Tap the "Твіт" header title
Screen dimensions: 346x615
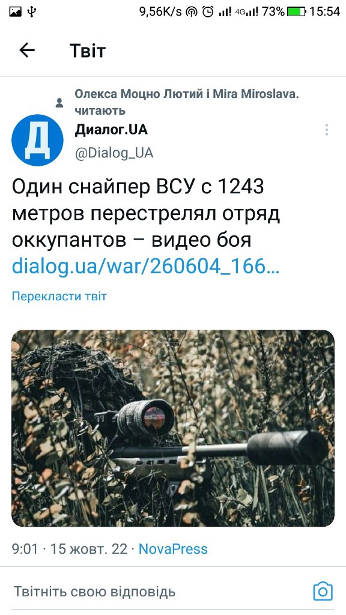pyautogui.click(x=88, y=50)
